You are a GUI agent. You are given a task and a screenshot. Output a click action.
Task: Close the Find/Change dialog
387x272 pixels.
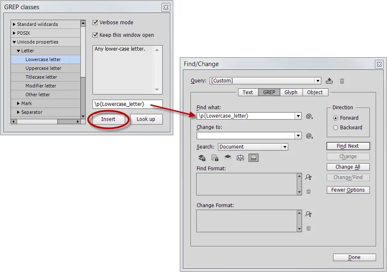click(379, 64)
